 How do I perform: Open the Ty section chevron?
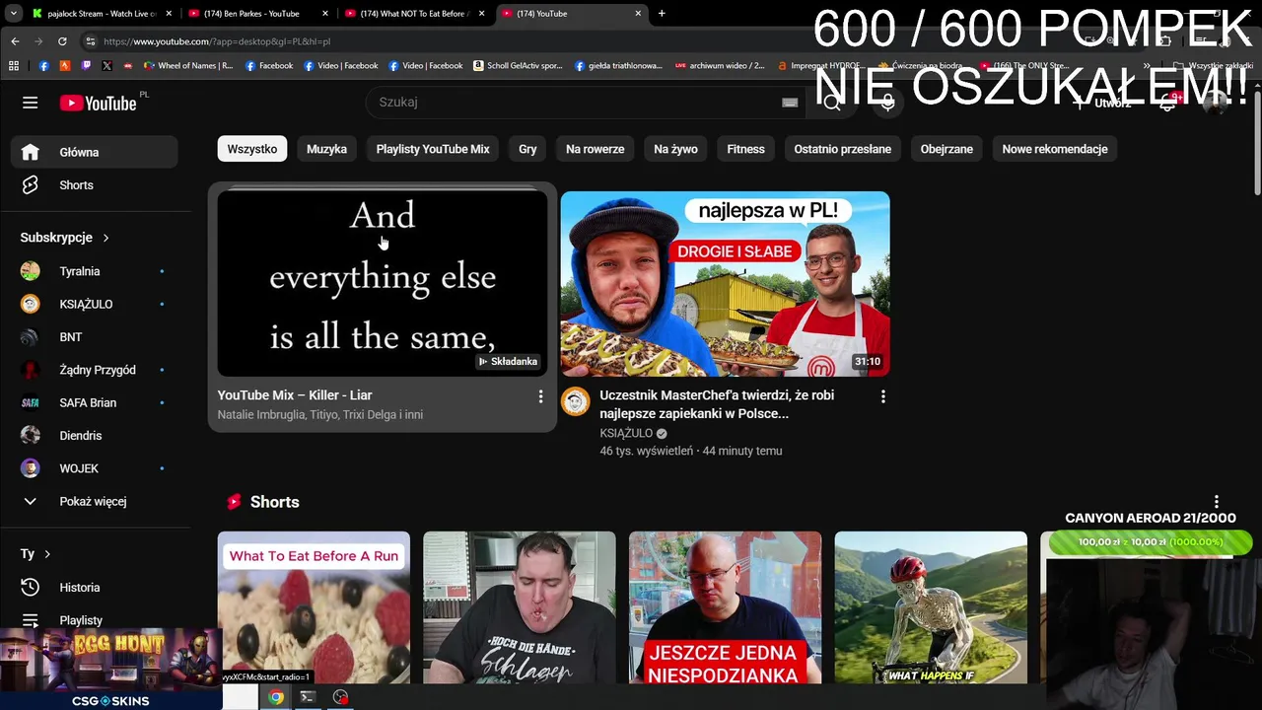click(x=46, y=554)
